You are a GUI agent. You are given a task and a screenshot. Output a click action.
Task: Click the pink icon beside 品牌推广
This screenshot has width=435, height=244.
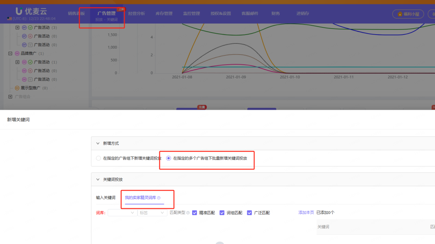[x=17, y=53]
